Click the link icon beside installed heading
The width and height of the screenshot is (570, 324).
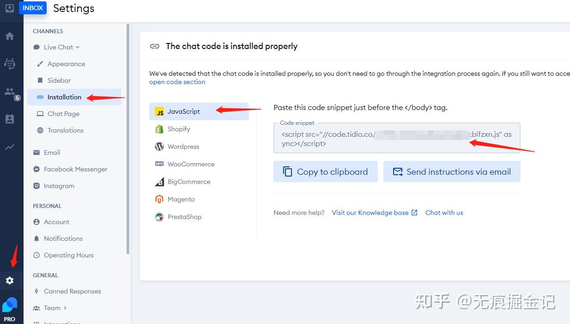[155, 46]
